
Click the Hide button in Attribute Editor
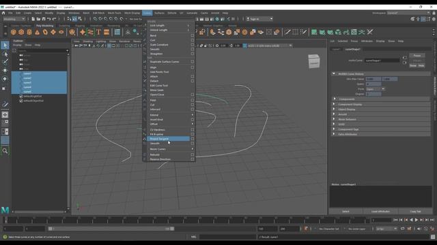421,65
